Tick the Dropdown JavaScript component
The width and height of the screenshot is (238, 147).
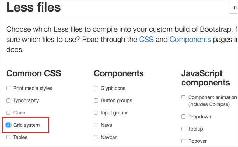pyautogui.click(x=183, y=117)
